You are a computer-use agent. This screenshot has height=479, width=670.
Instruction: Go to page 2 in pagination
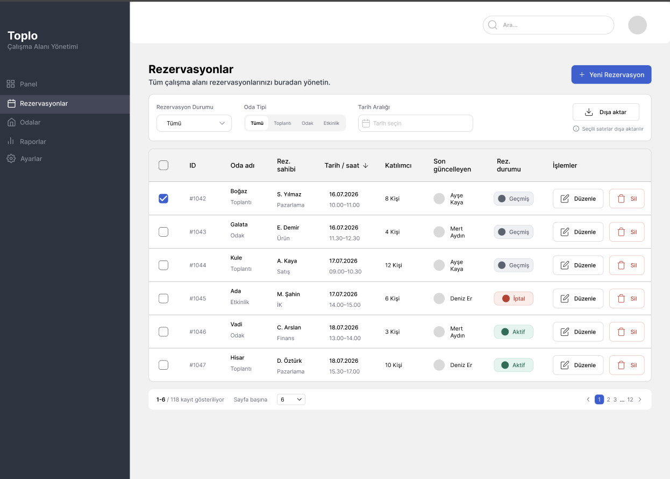coord(608,399)
